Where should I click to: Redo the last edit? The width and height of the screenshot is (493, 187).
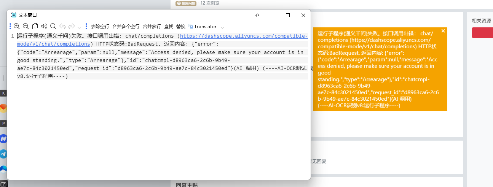72,26
